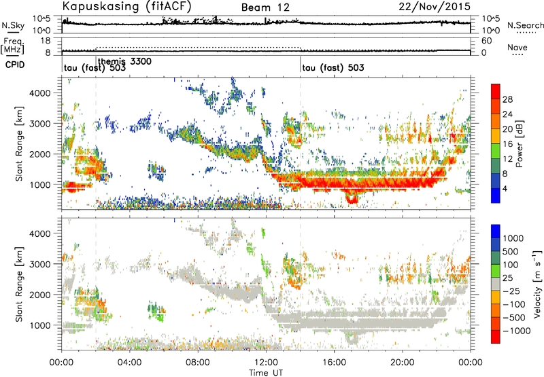Click the red swatch on Power colorbar
This screenshot has height=377, width=544.
496,91
